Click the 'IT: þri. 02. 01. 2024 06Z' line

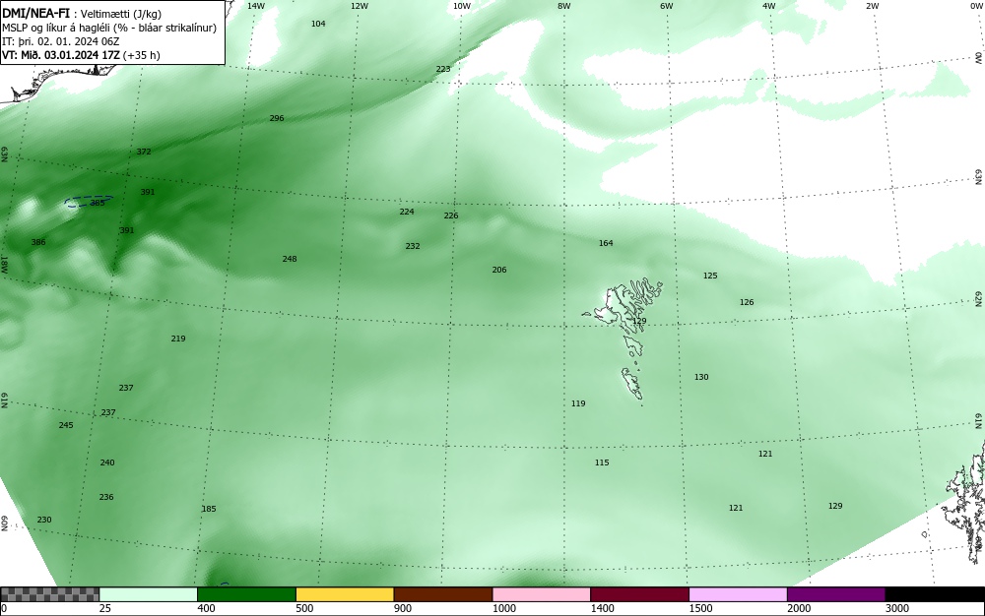click(x=60, y=41)
